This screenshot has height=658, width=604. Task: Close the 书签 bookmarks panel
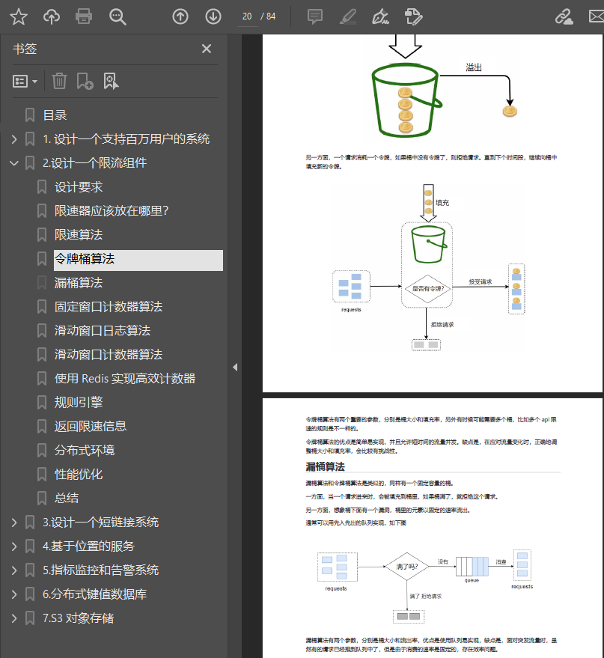(207, 49)
